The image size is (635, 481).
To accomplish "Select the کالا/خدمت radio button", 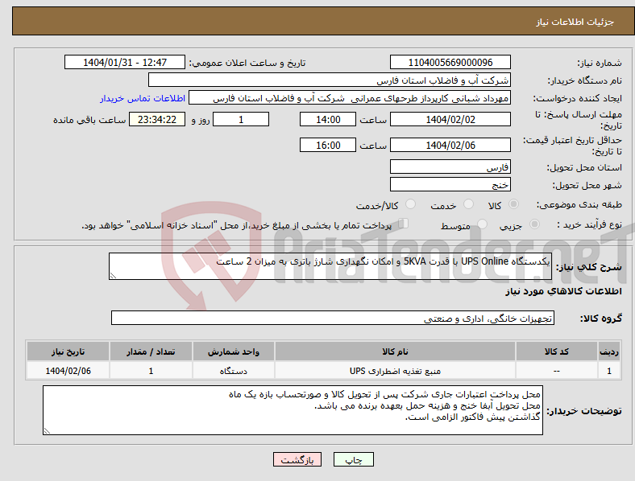I will coord(411,204).
